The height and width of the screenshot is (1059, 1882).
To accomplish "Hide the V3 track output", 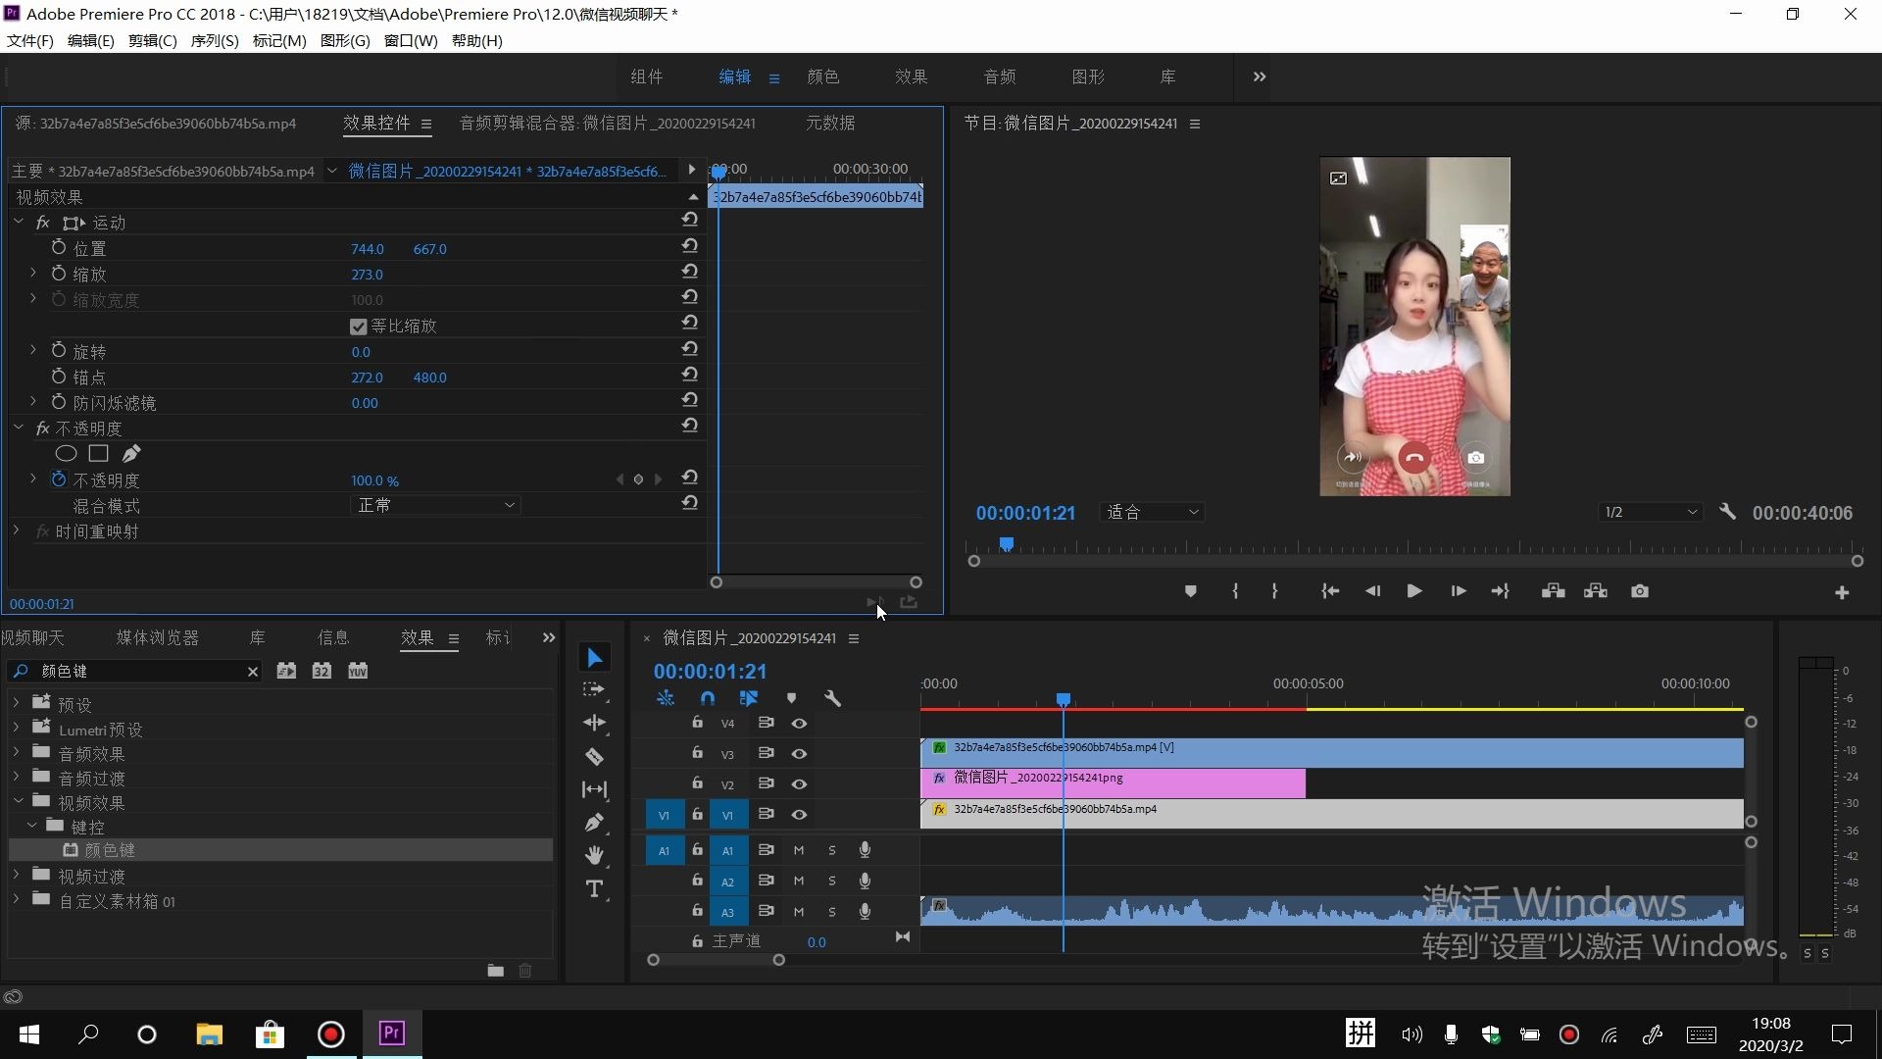I will pos(799,754).
